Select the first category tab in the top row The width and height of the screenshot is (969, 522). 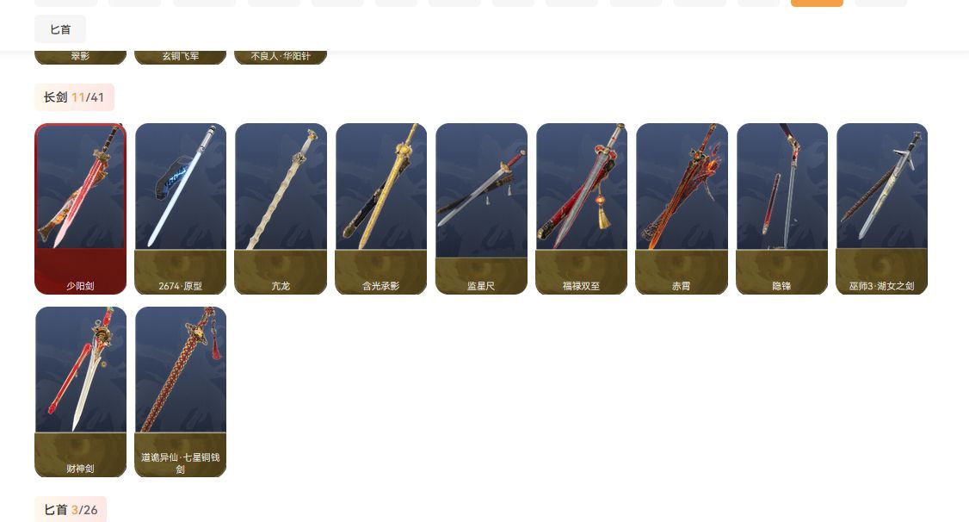66,3
